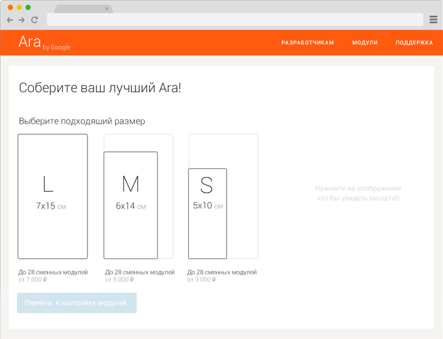
Task: Click the red close window button
Action: pyautogui.click(x=10, y=7)
